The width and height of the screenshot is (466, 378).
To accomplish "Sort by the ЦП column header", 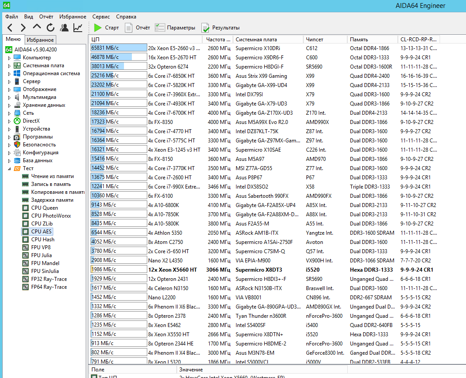I will (146, 39).
